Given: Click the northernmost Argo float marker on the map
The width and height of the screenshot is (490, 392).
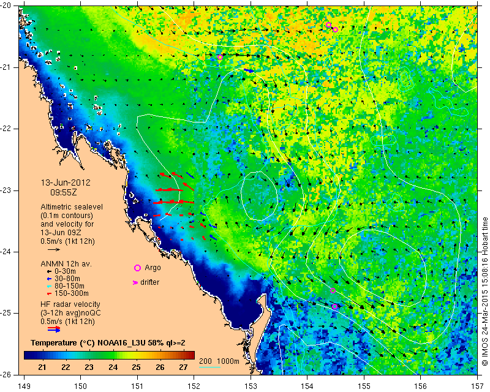Looking at the screenshot, I should click(328, 25).
